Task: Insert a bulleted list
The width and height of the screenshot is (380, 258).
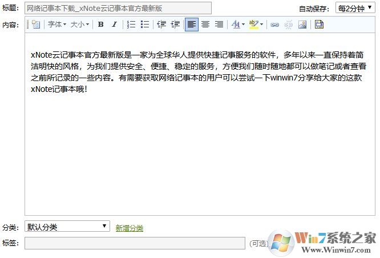Action: coord(145,24)
